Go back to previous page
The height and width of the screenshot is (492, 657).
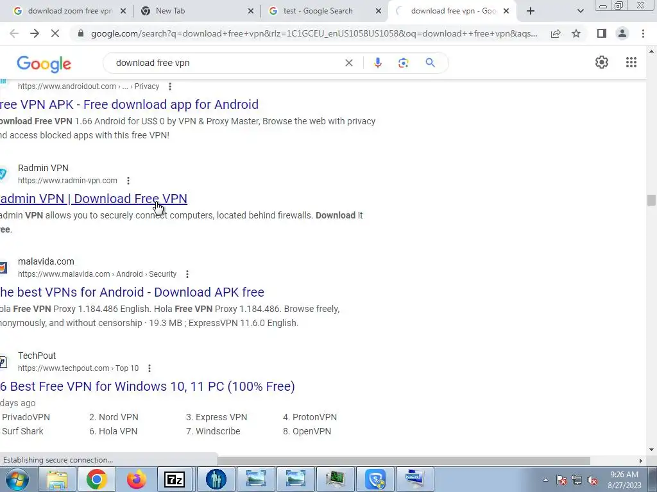(14, 33)
